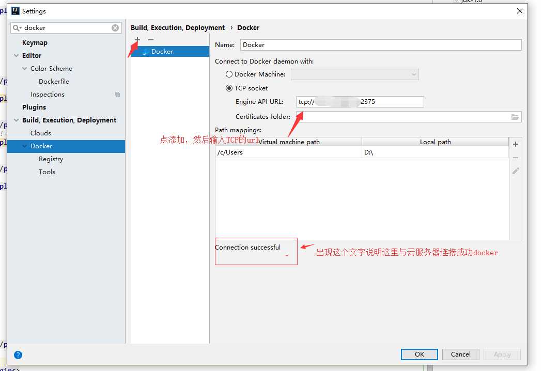Image resolution: width=544 pixels, height=371 pixels.
Task: Click the IntelliJ logo in title bar
Action: [x=15, y=11]
